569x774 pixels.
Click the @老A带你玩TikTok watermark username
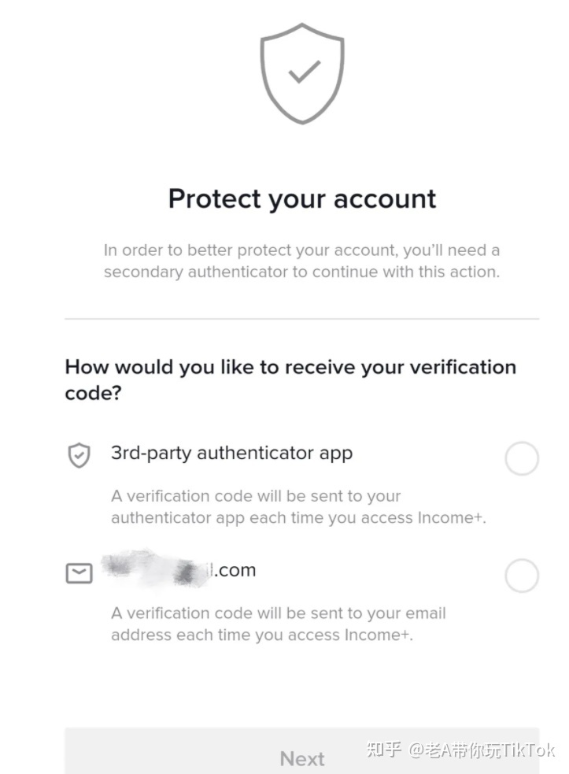482,750
